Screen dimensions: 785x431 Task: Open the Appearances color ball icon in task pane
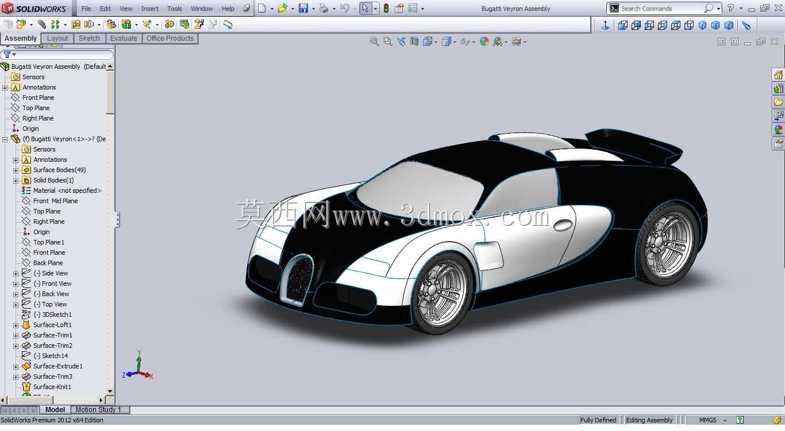778,130
